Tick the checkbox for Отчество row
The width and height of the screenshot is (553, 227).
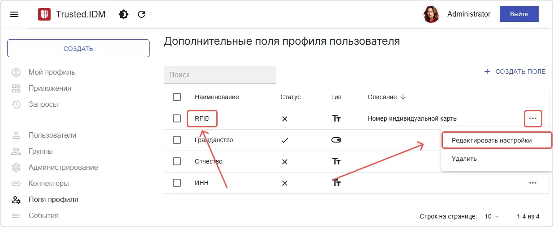177,161
